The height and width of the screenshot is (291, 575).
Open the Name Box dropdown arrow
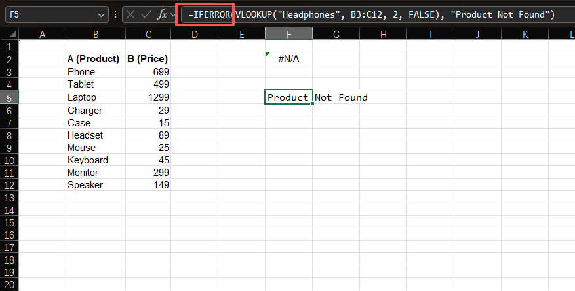coord(101,15)
